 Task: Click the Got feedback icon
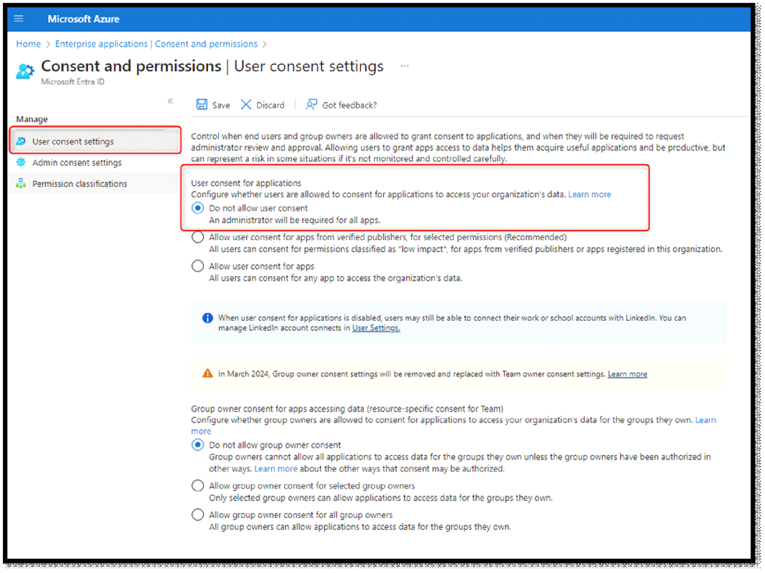point(311,105)
